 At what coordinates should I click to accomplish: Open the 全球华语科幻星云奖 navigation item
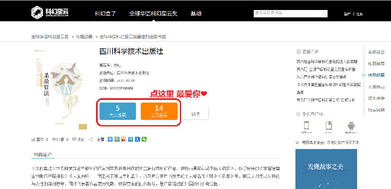click(153, 13)
